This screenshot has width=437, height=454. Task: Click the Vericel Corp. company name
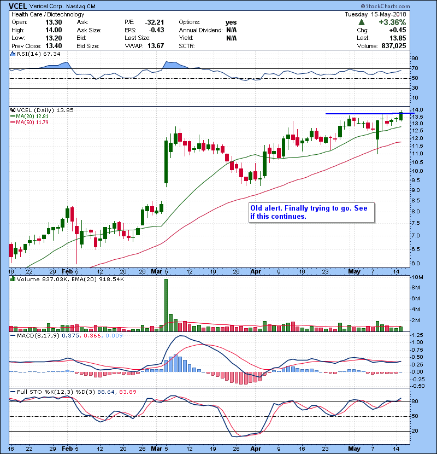[x=46, y=6]
